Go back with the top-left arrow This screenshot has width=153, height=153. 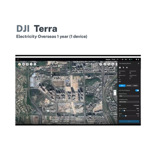tap(18, 59)
